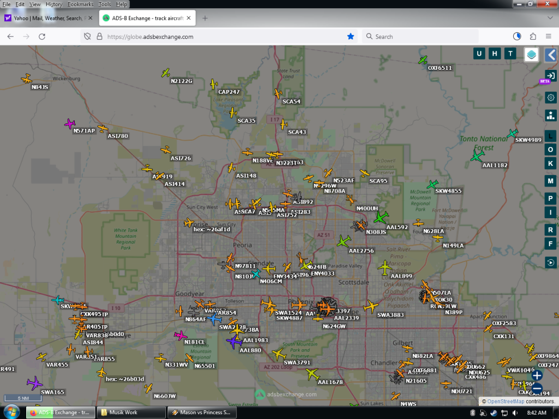Zoom out with the minus button
This screenshot has height=419, width=559.
pos(537,388)
